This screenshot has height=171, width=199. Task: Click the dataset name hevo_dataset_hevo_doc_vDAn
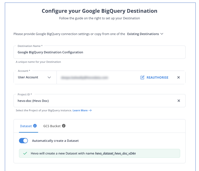115,153
